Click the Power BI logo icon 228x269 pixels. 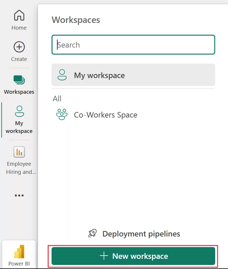click(19, 251)
